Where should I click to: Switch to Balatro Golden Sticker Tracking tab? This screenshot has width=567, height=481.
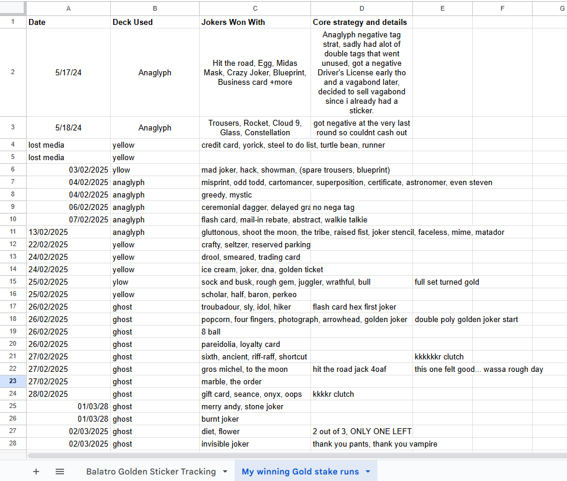[151, 472]
